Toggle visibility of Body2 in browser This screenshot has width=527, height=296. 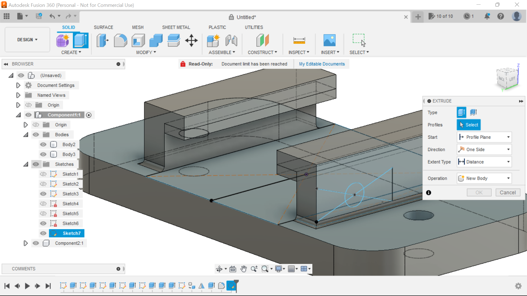(43, 144)
